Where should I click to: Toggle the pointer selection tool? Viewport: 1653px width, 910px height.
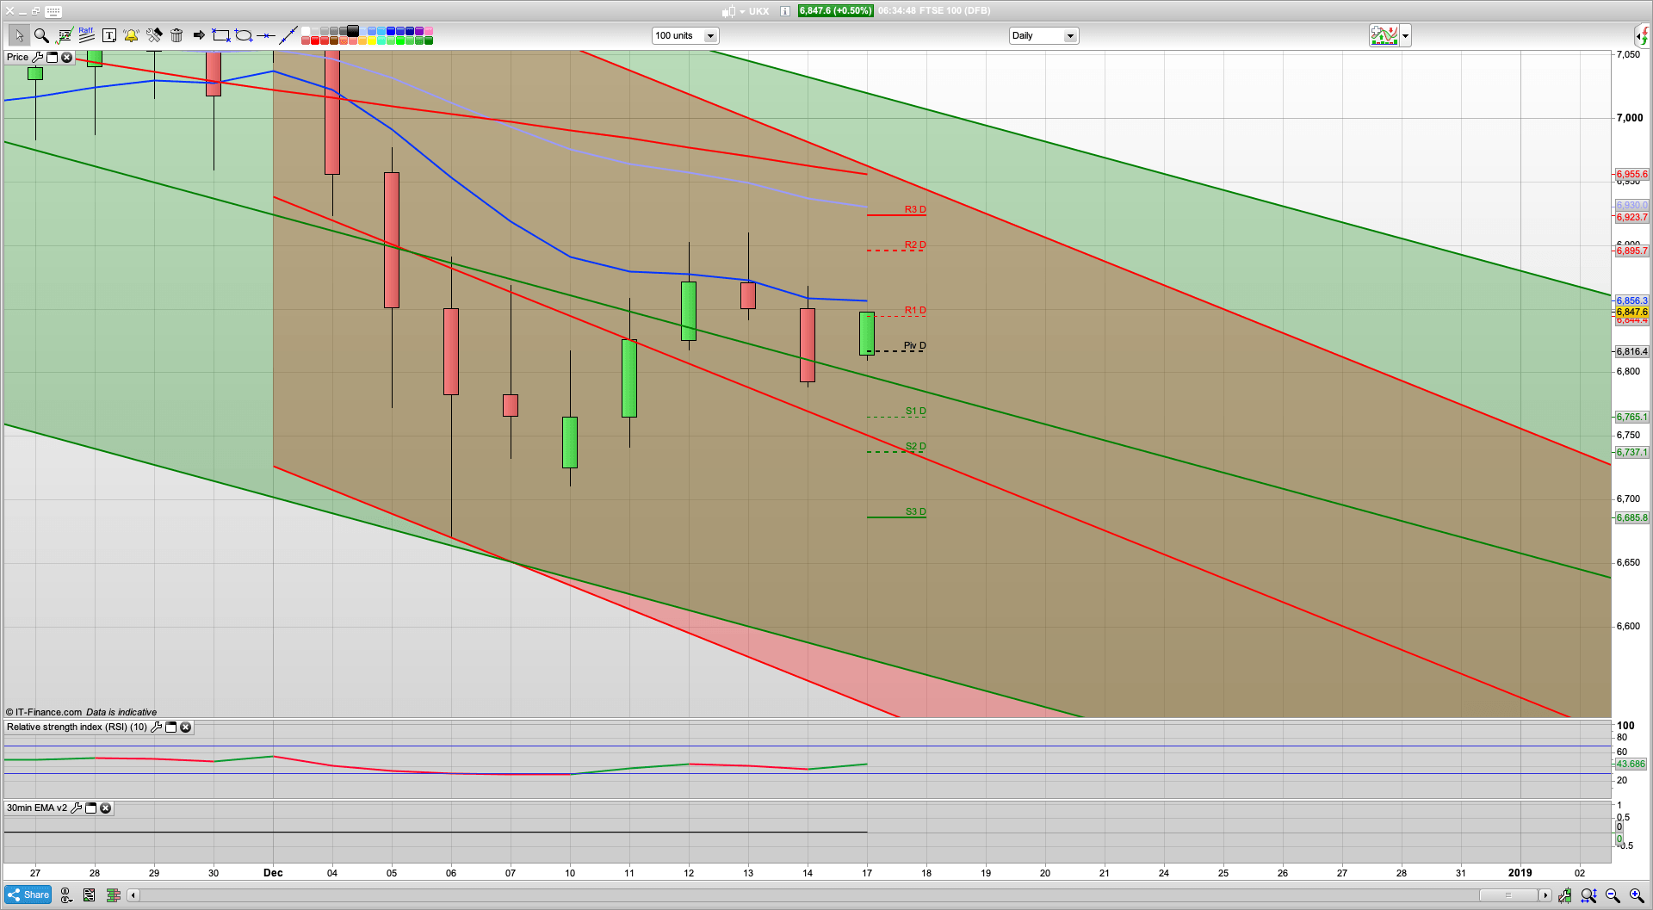(20, 35)
